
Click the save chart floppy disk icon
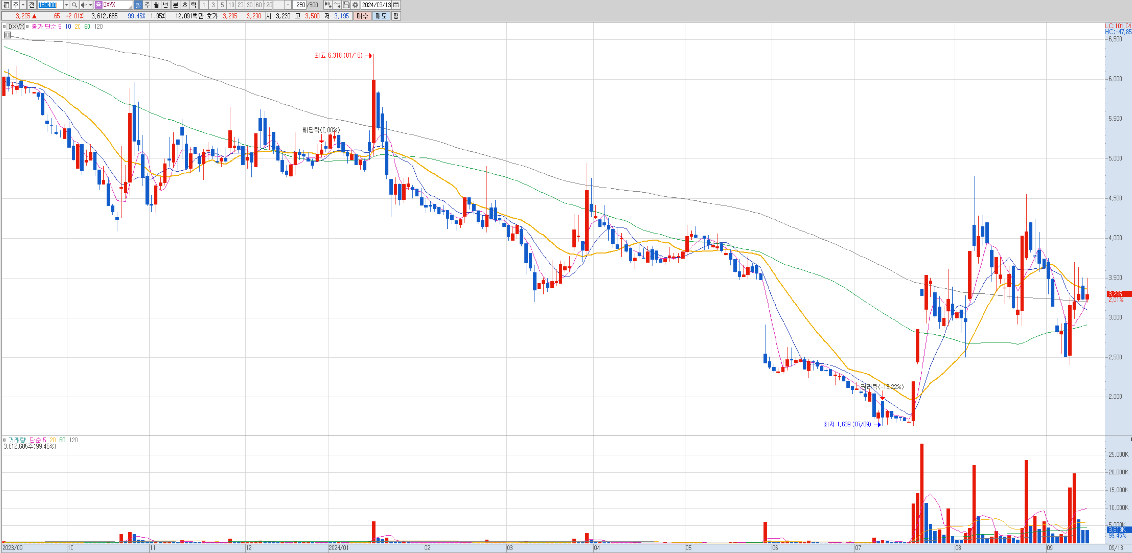tap(346, 5)
